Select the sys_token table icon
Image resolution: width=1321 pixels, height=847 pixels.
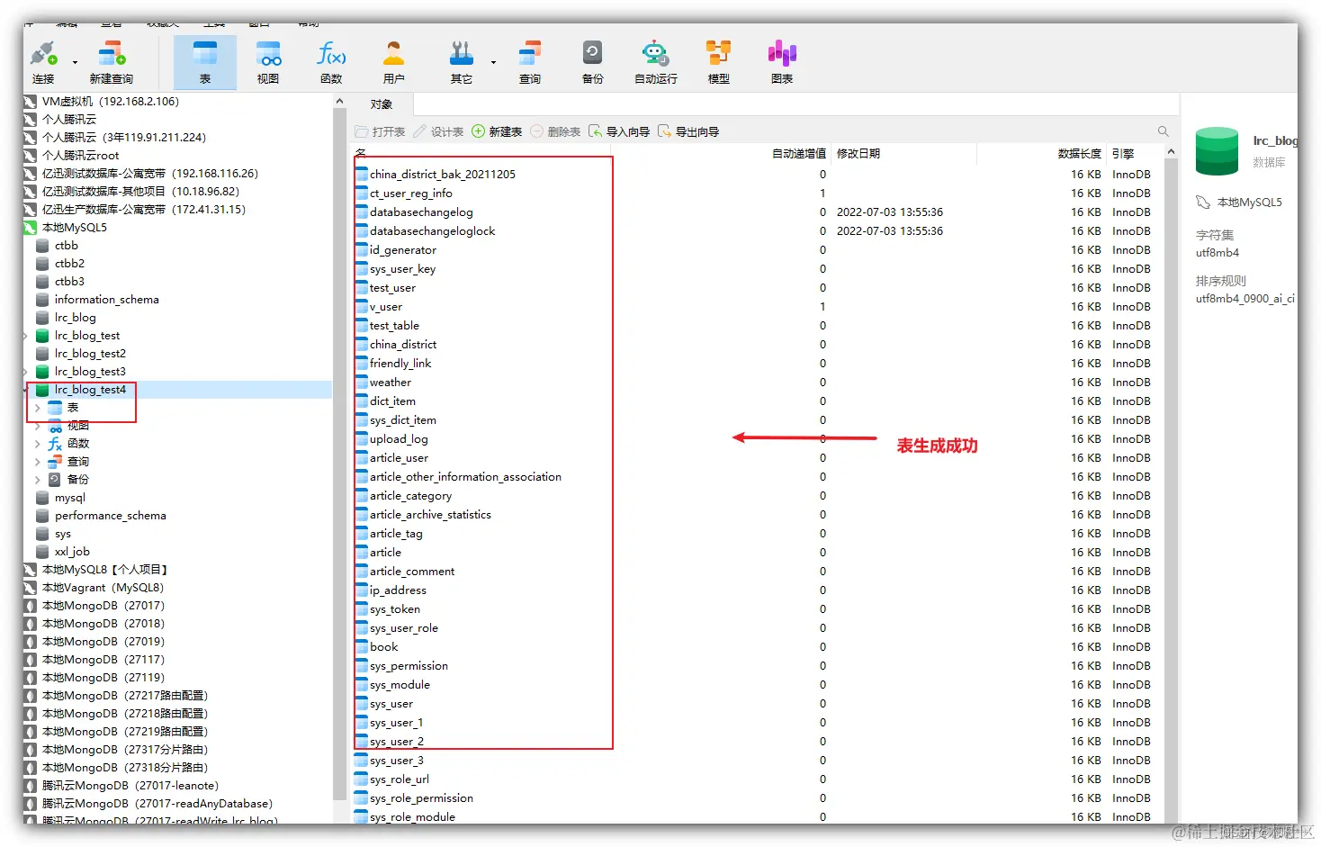(362, 609)
